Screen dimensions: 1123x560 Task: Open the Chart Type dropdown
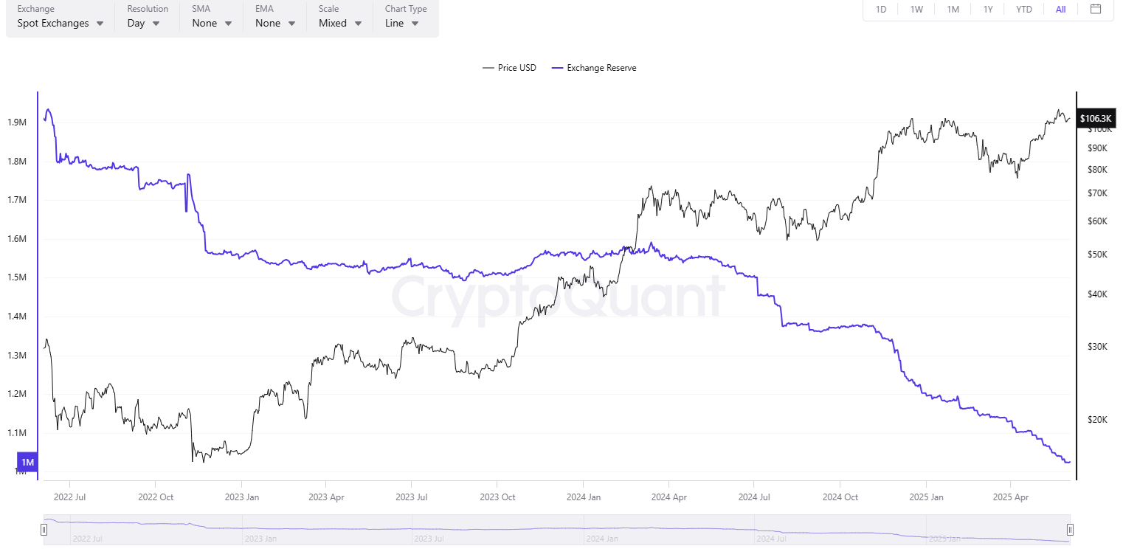click(402, 23)
